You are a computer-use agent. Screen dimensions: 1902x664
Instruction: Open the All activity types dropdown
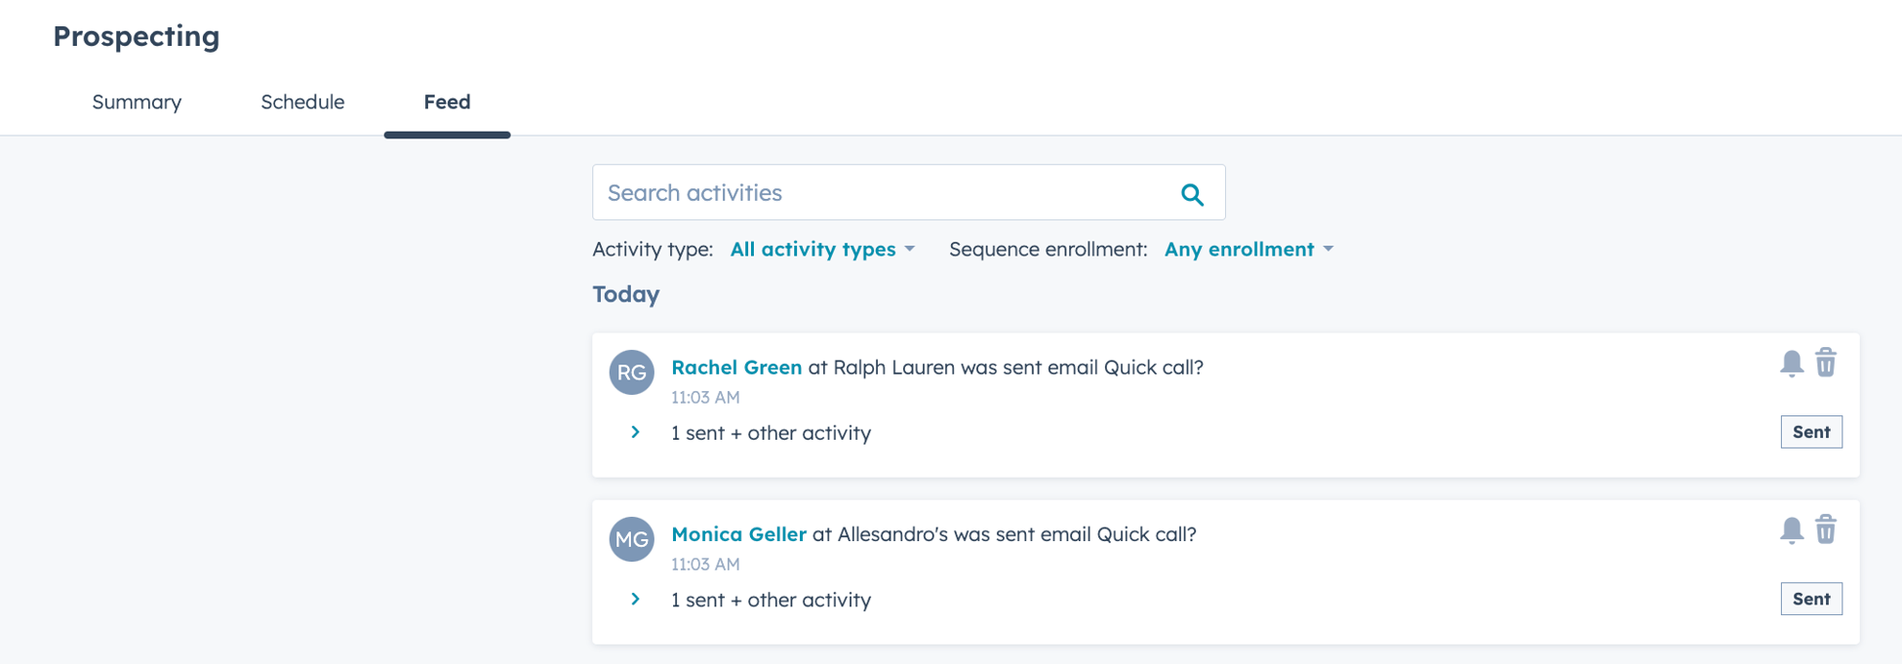[822, 250]
